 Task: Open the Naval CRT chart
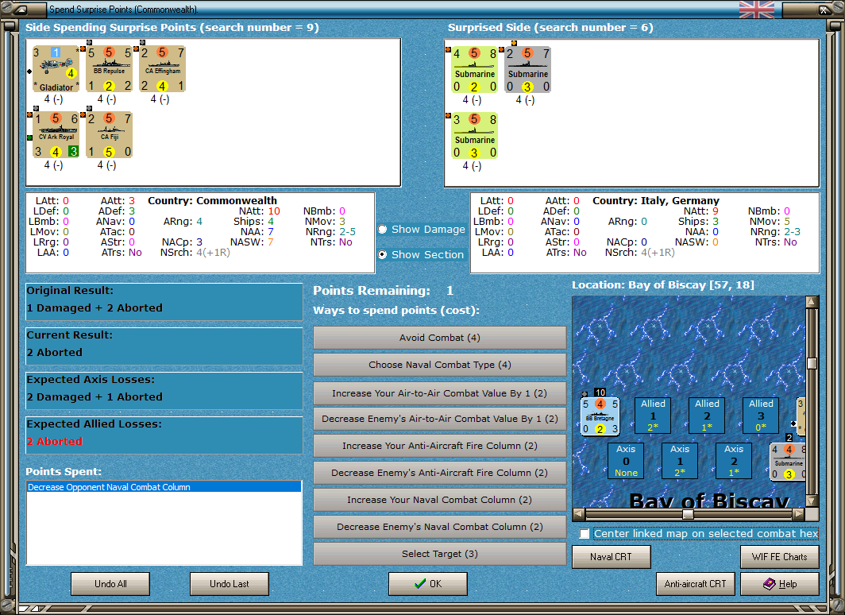(x=612, y=557)
